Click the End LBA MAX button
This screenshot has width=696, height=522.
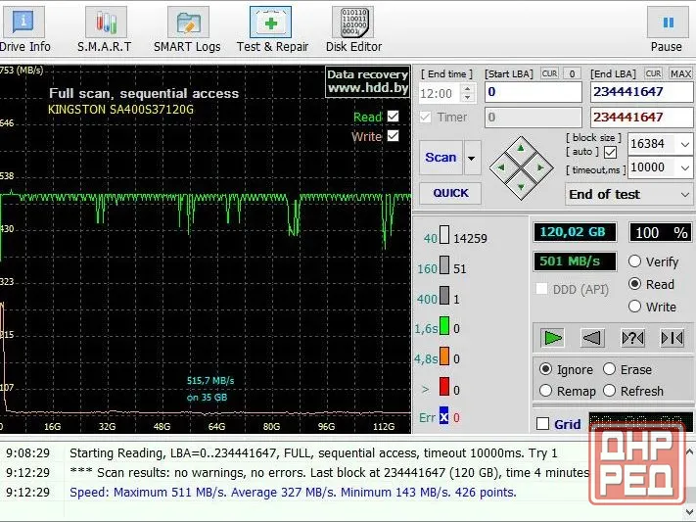point(680,73)
